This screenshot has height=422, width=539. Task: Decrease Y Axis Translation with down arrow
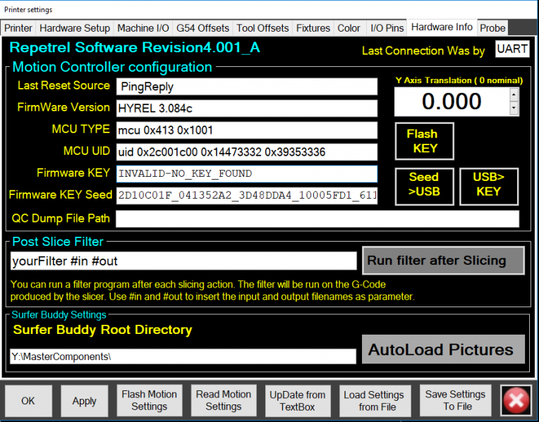click(514, 108)
